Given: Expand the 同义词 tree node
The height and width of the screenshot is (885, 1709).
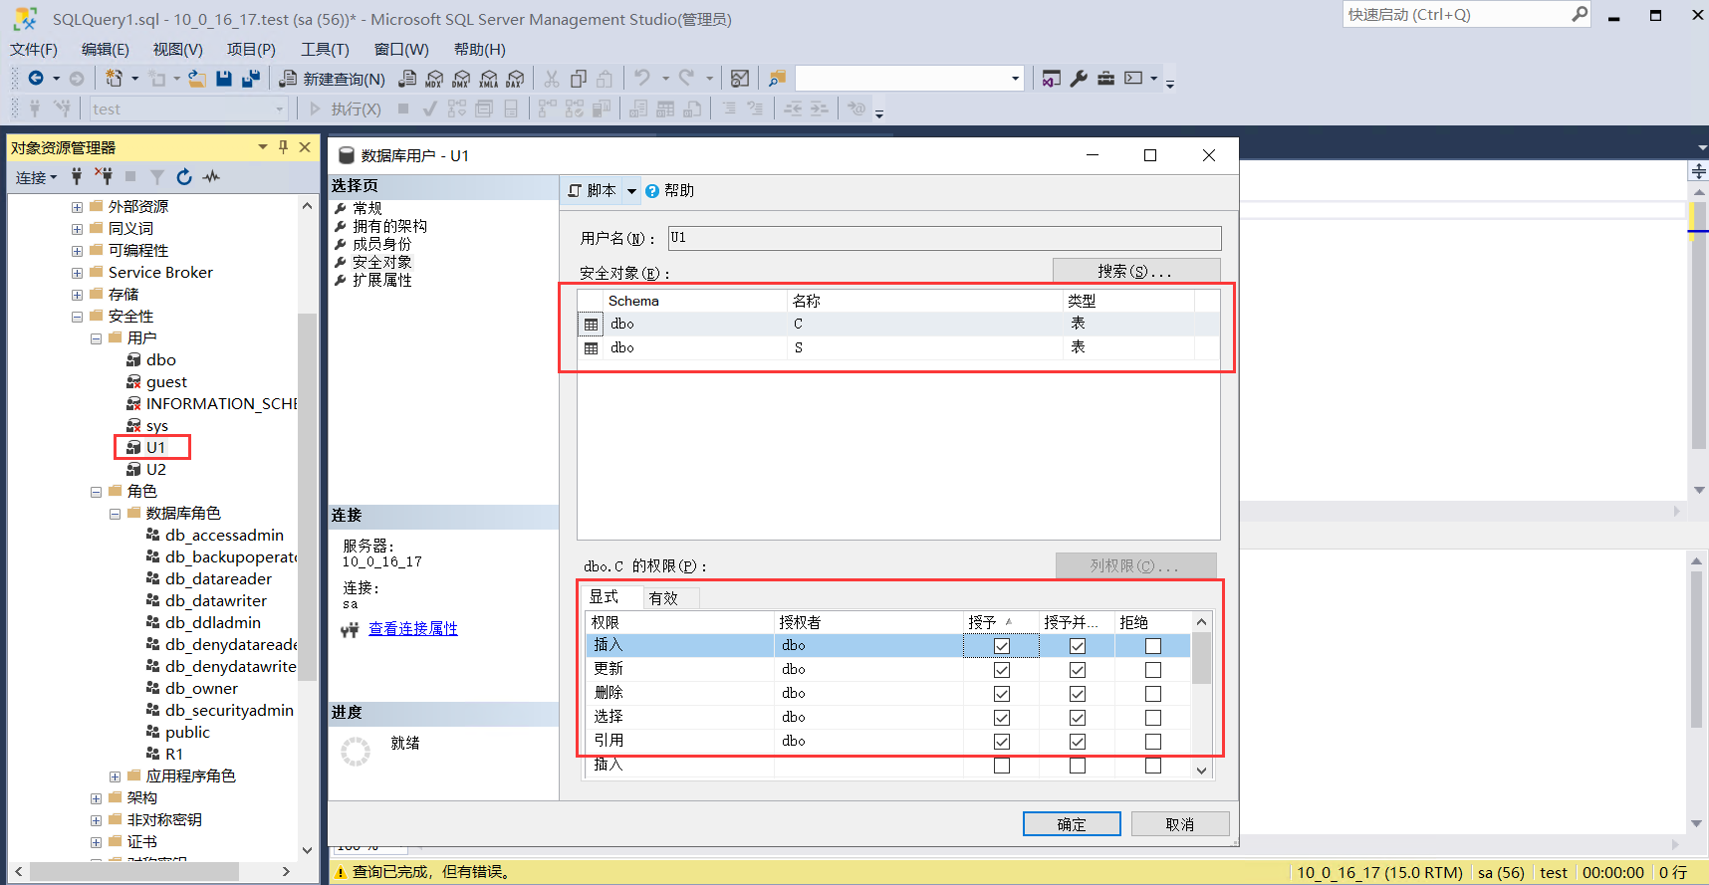Looking at the screenshot, I should pyautogui.click(x=77, y=229).
